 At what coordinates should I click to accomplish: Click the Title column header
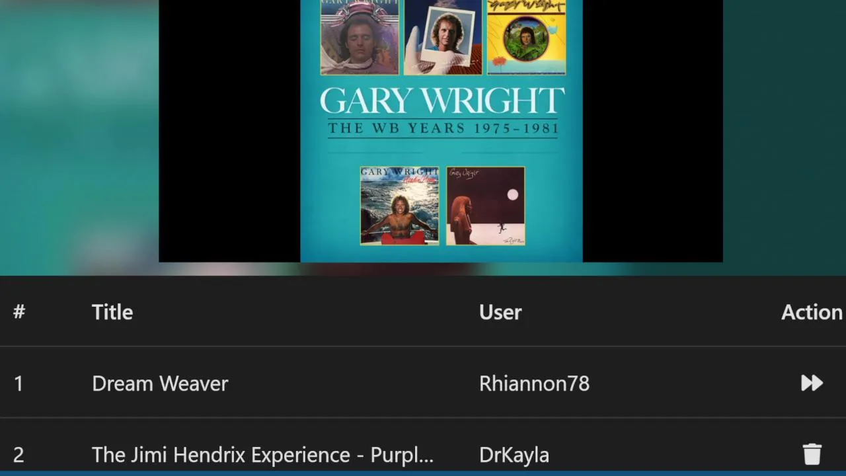112,312
